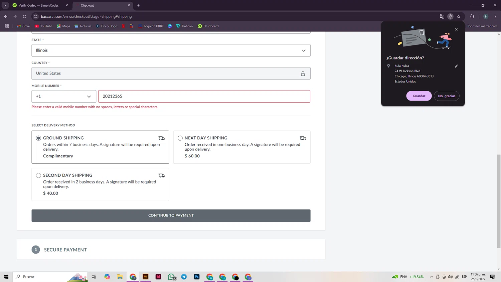The width and height of the screenshot is (501, 282).
Task: Open the Windows Start menu
Action: click(x=6, y=277)
